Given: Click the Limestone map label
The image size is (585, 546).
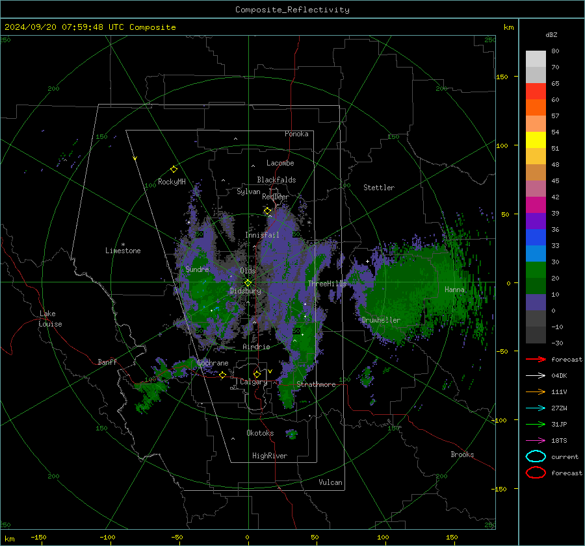Looking at the screenshot, I should (123, 251).
